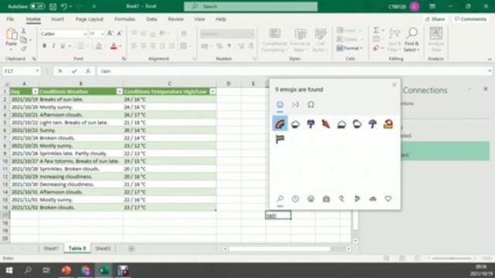Screen dimensions: 495x278
Task: Click the Analyze Data button
Action: pos(436,40)
